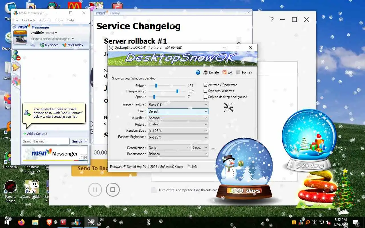The width and height of the screenshot is (365, 228).
Task: Open Performance dropdown showing Balance
Action: pyautogui.click(x=178, y=154)
